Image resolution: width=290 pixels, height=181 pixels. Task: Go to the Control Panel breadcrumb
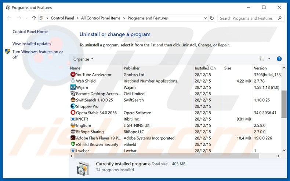point(62,18)
